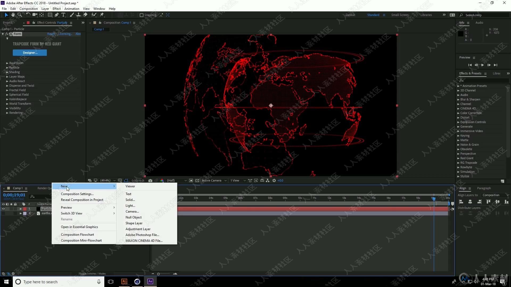Screen dimensions: 511x287
Task: Click the Licensing... link
Action: 65,34
